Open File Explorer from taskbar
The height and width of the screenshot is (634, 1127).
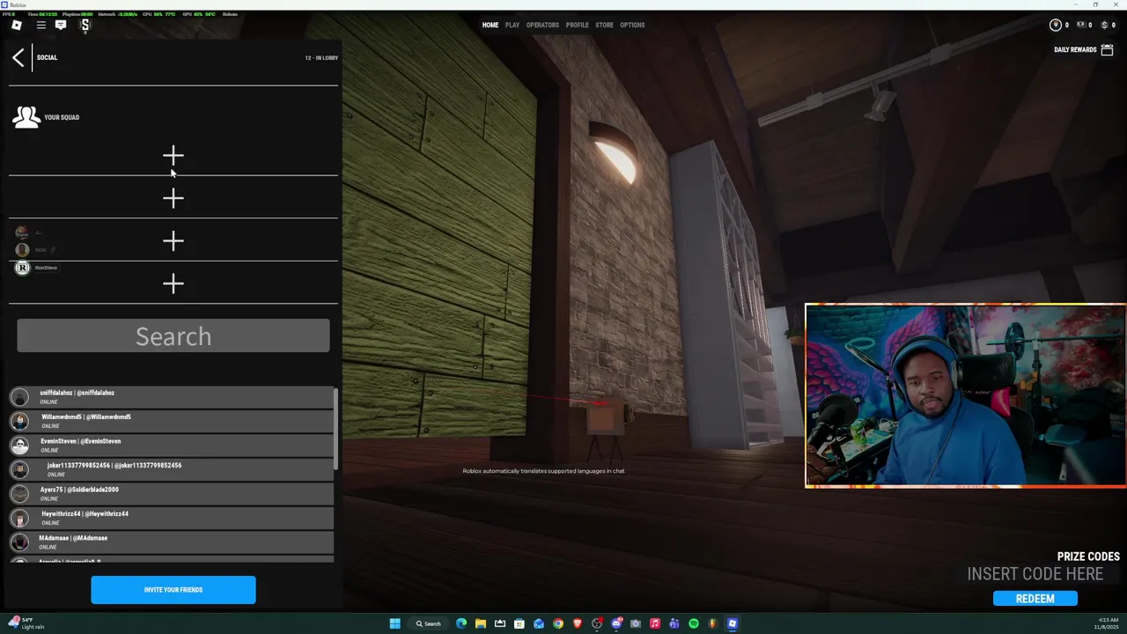[x=481, y=623]
